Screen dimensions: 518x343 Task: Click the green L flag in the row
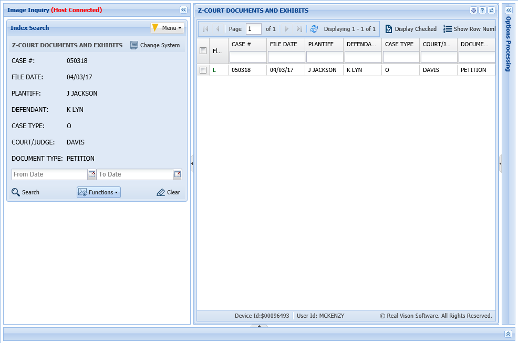pos(214,70)
